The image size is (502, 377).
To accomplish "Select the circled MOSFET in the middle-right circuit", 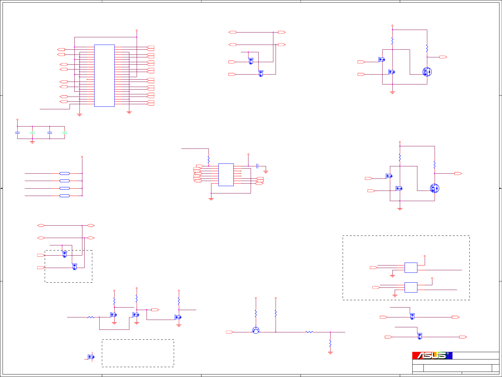I will pos(435,188).
